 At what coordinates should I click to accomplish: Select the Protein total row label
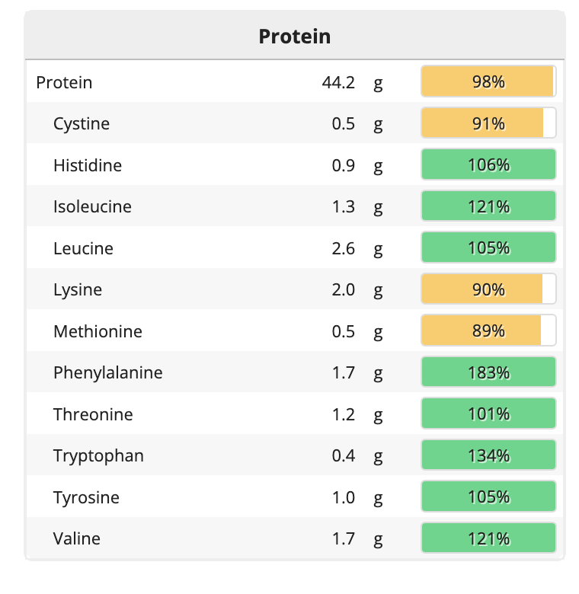[x=65, y=82]
